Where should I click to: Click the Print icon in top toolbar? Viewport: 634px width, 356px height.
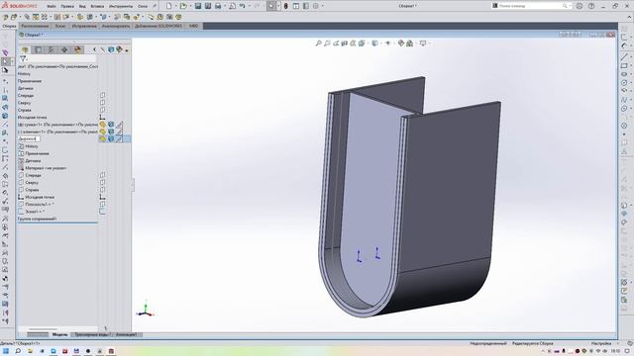(x=218, y=6)
